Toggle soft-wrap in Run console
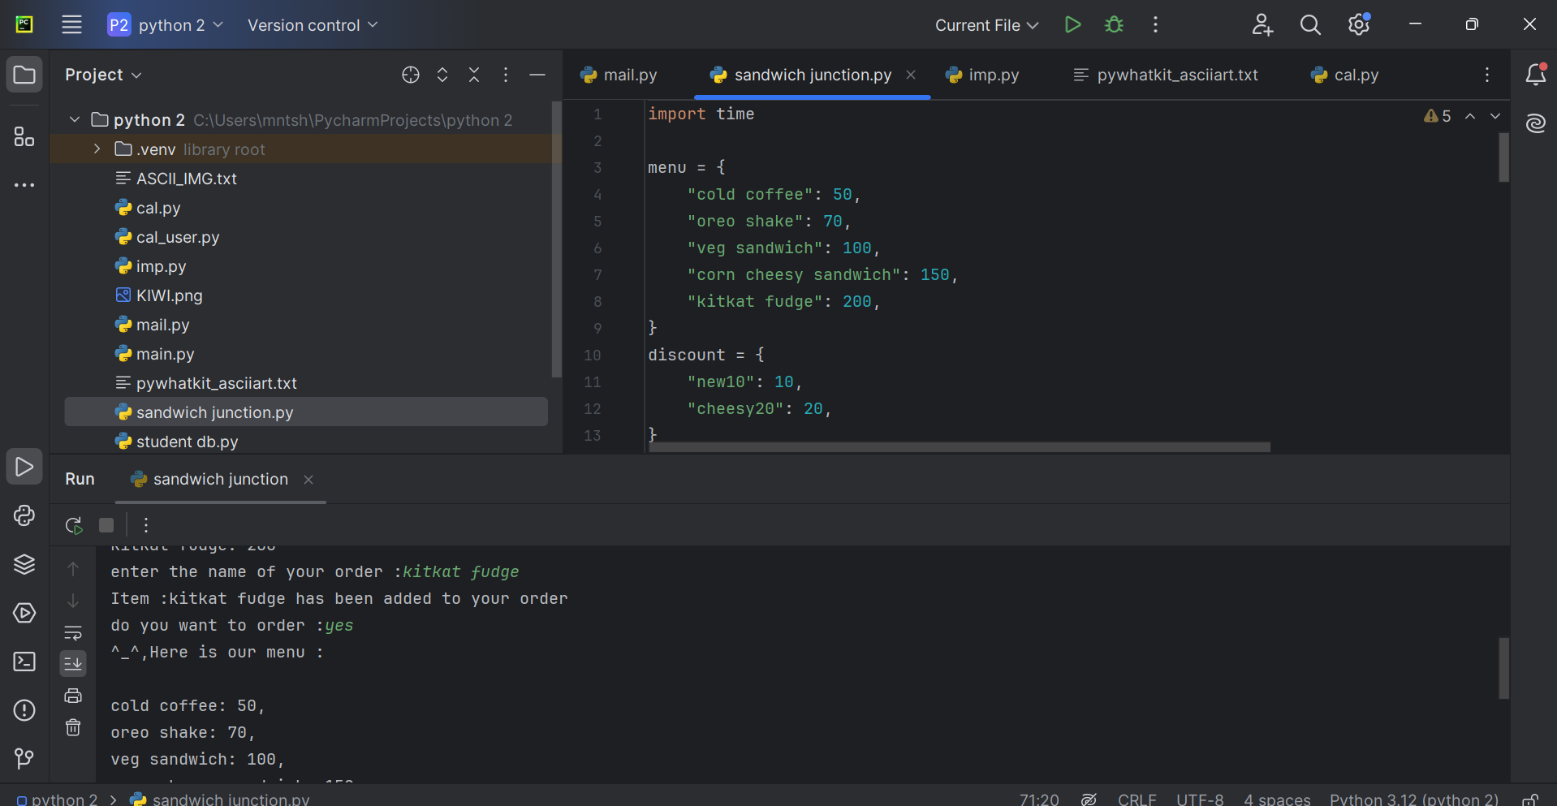Image resolution: width=1557 pixels, height=806 pixels. tap(73, 632)
